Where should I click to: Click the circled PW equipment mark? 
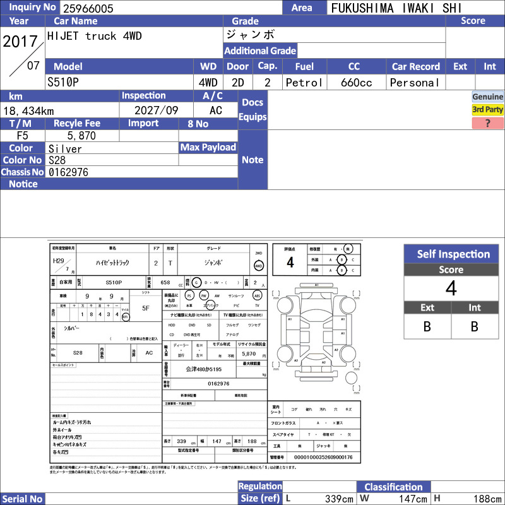(204, 295)
